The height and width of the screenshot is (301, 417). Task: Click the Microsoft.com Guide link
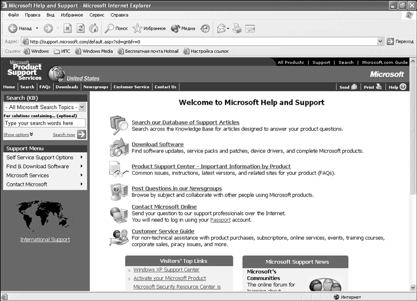[x=385, y=62]
